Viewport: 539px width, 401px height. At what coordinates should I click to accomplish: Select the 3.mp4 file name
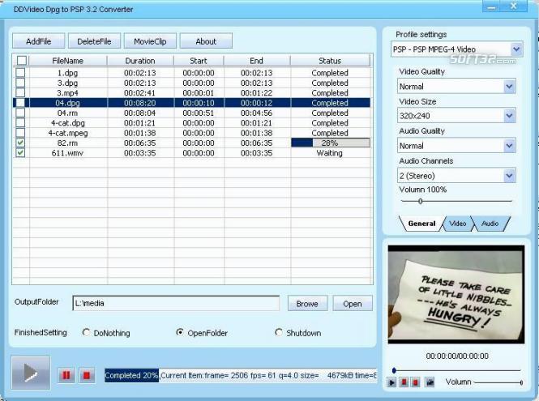(x=67, y=93)
